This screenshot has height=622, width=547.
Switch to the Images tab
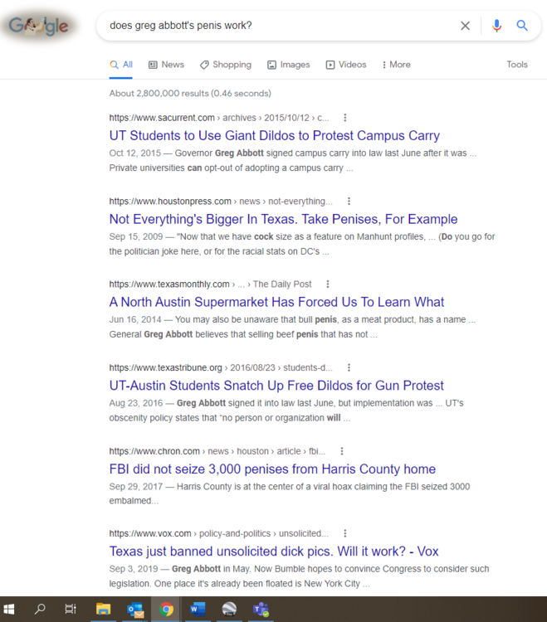(288, 65)
